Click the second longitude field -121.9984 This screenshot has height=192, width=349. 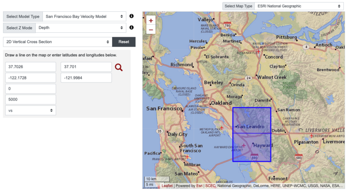(86, 78)
